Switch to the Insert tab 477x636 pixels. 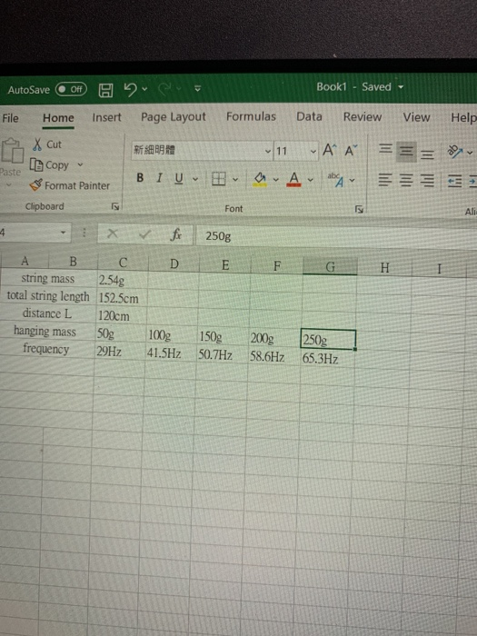point(106,117)
